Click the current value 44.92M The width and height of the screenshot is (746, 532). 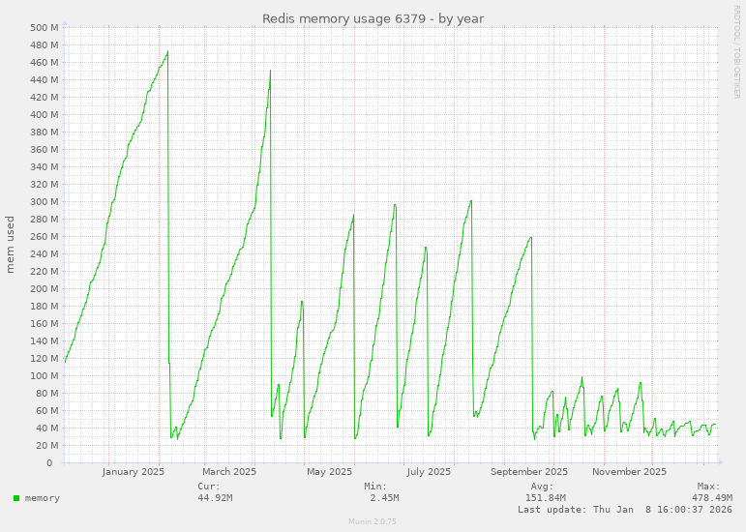[215, 498]
